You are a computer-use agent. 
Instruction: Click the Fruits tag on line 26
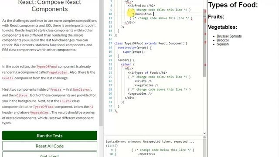(143, 81)
